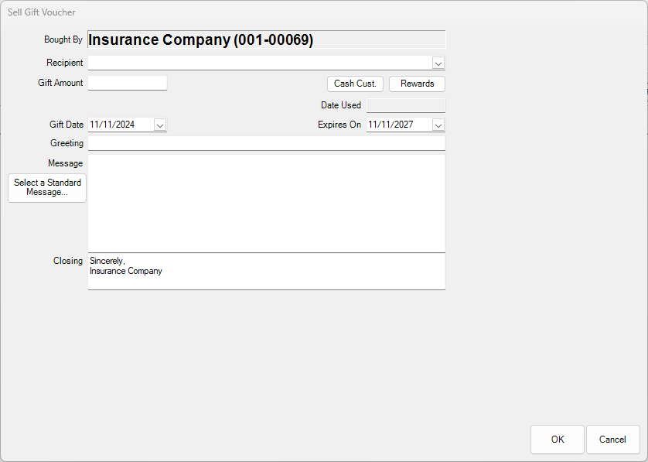Open the Expires On date picker
Viewport: 648px width, 462px height.
438,125
